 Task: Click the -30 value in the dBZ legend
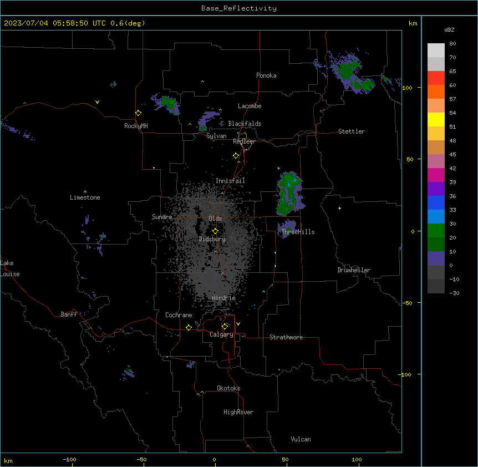pyautogui.click(x=454, y=293)
